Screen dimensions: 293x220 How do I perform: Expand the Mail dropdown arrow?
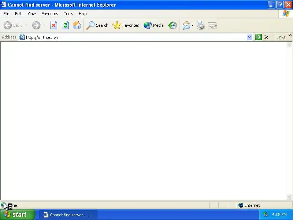[193, 25]
